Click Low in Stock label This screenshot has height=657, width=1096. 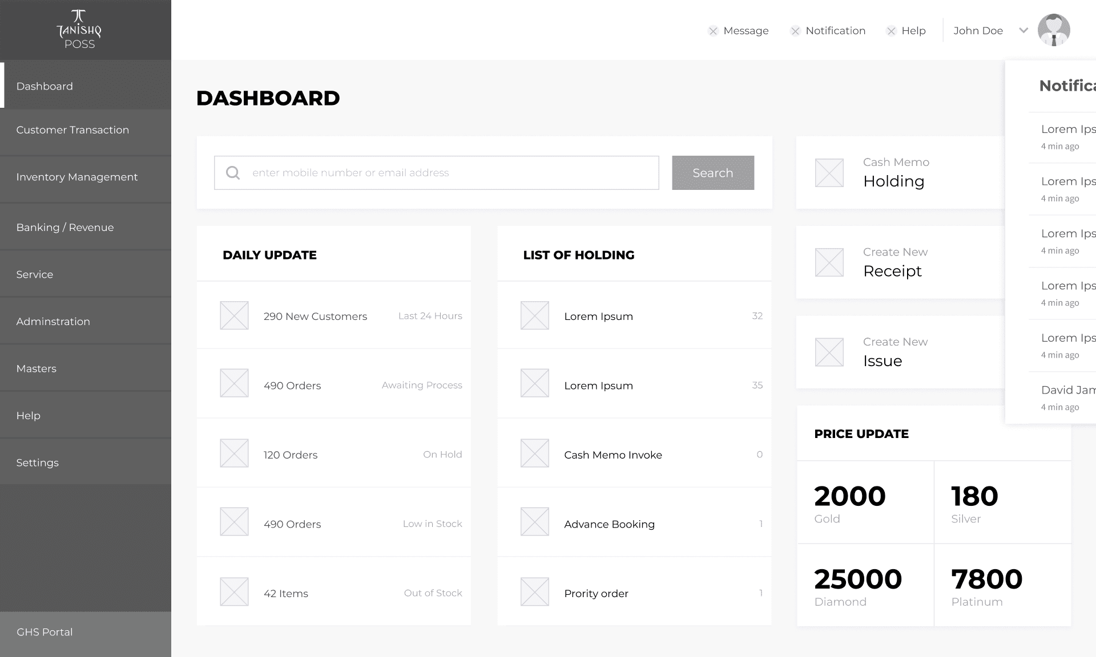click(x=433, y=524)
